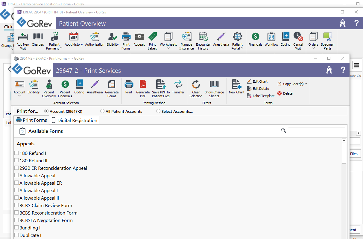Open Financials in Patient Overview toolbar

255,39
